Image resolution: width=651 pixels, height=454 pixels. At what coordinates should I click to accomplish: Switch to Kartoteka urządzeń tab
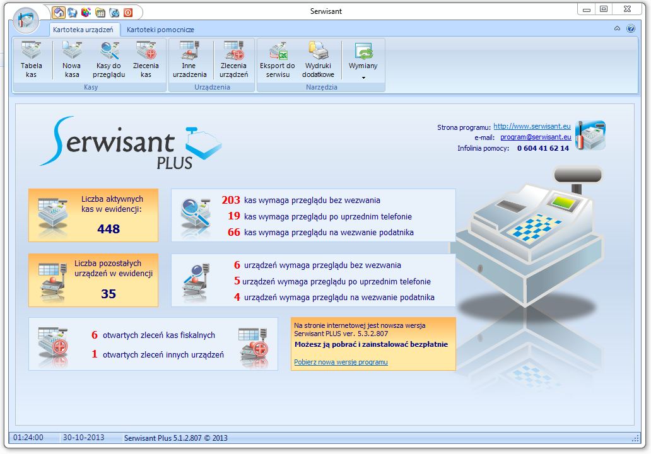(x=83, y=30)
